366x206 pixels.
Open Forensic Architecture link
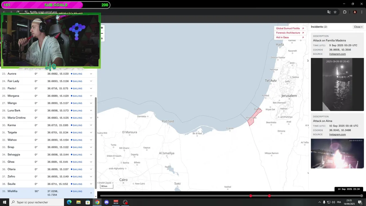[x=290, y=33]
